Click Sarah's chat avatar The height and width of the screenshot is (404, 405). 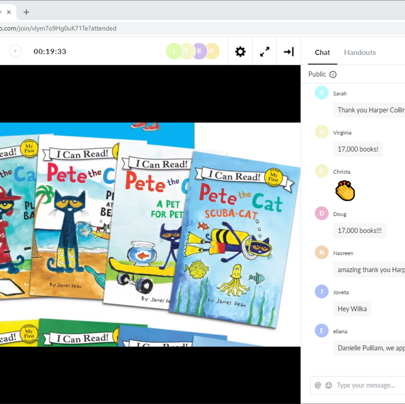point(322,93)
